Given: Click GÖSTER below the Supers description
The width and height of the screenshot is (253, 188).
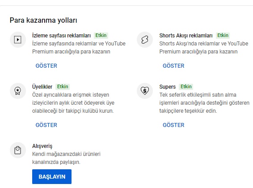Looking at the screenshot, I should coord(173,125).
